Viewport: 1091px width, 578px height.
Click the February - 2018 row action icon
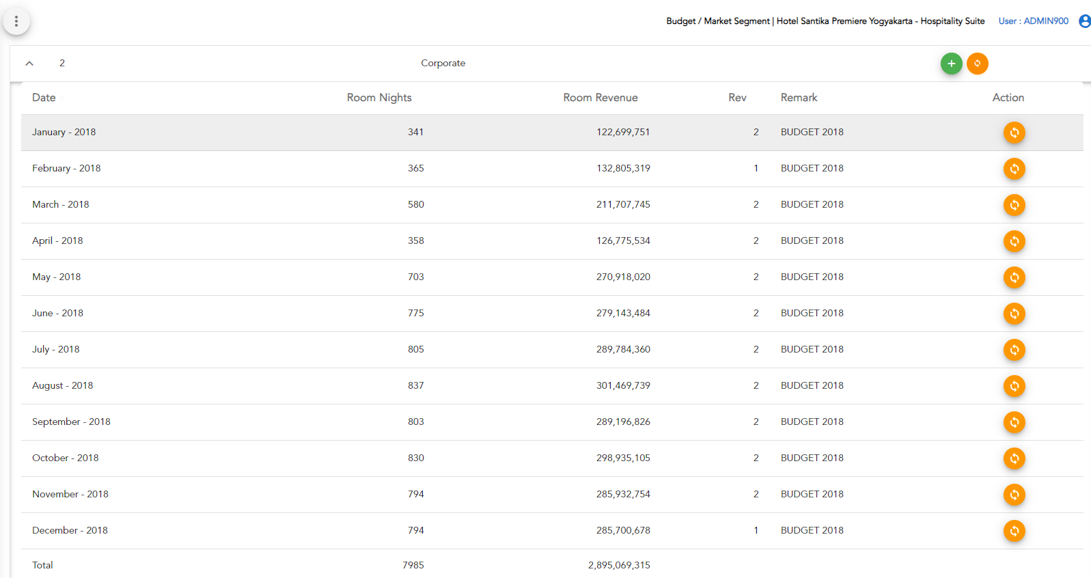point(1014,169)
